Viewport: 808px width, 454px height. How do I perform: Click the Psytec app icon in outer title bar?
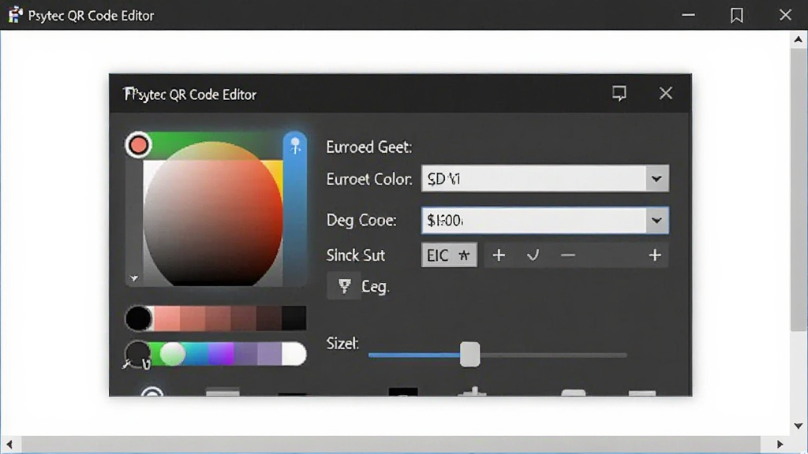(x=16, y=15)
